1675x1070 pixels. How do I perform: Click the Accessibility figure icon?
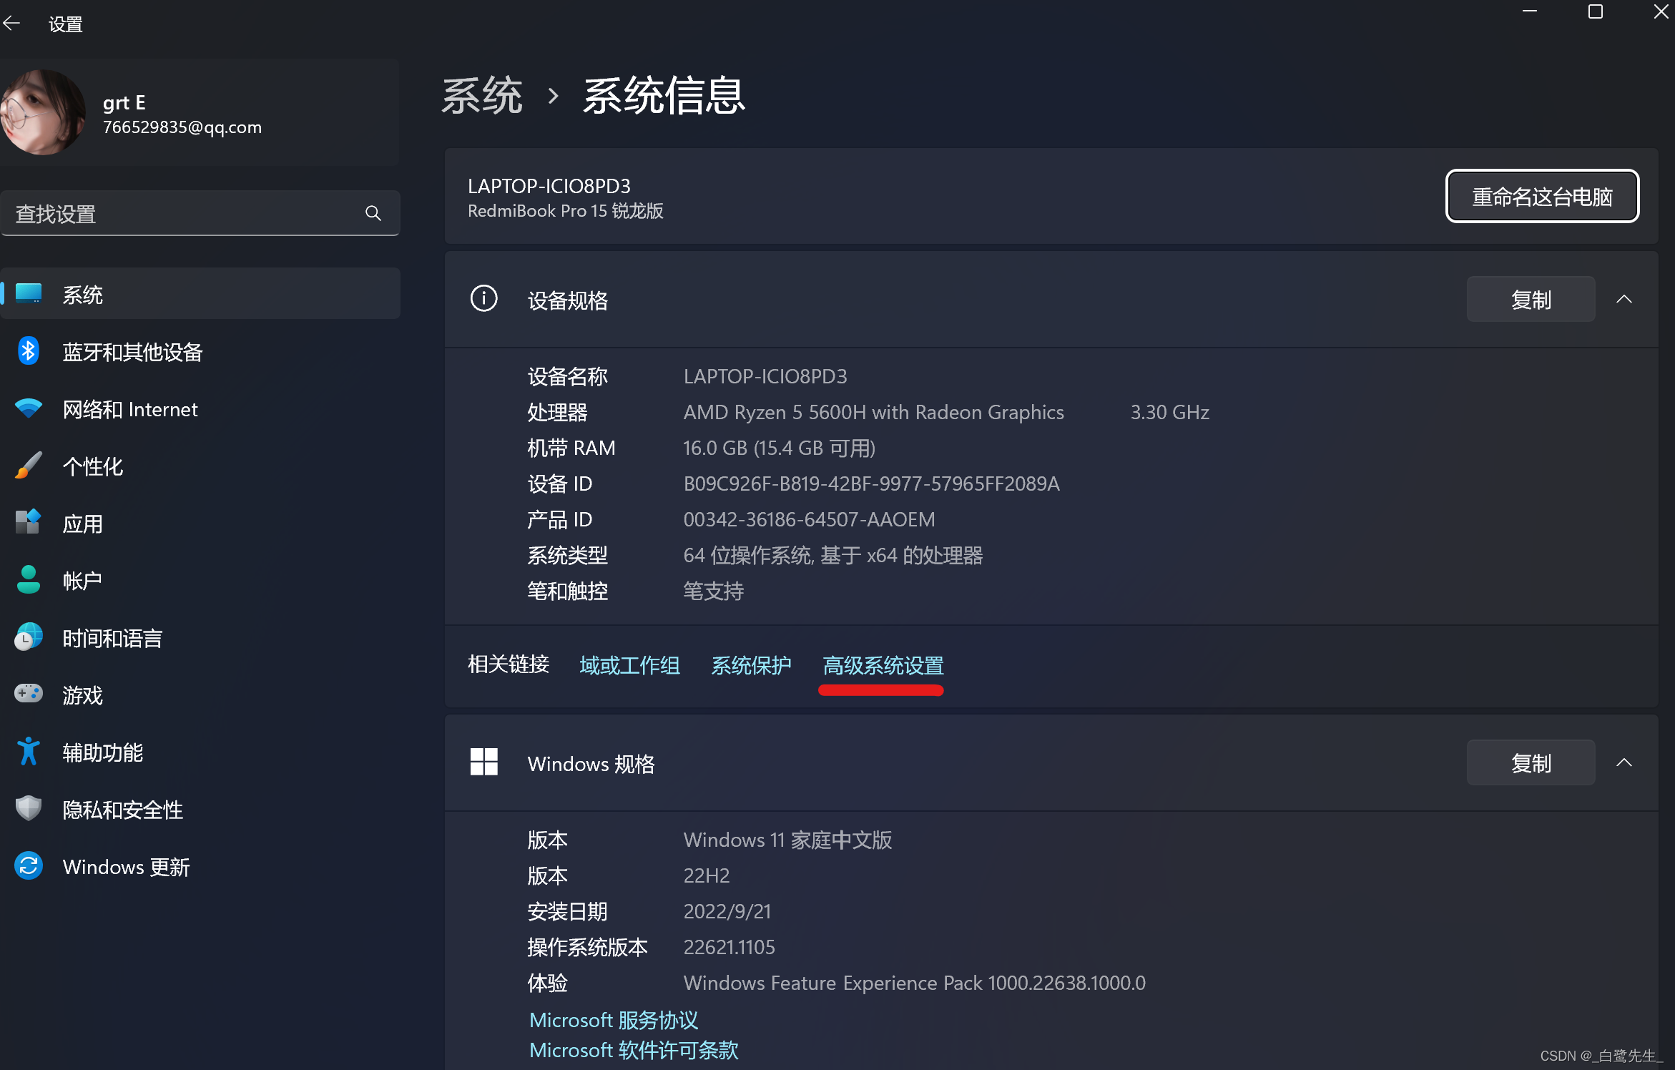tap(29, 752)
